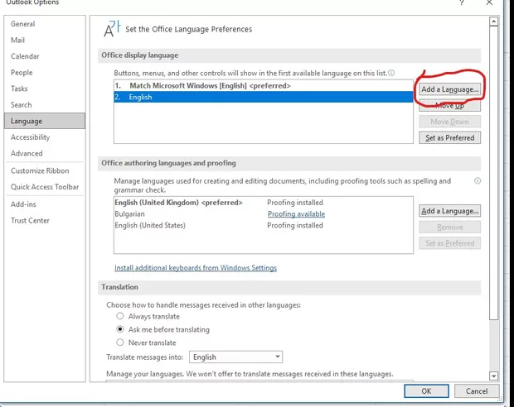Screen dimensions: 514x407
Task: Select the Language options category
Action: coord(45,121)
